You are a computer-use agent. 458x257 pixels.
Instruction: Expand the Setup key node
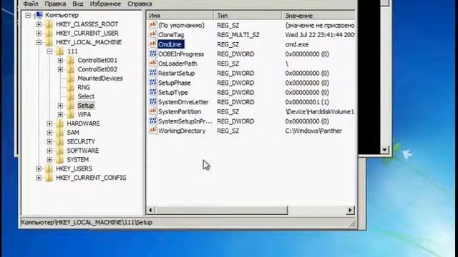(x=60, y=106)
